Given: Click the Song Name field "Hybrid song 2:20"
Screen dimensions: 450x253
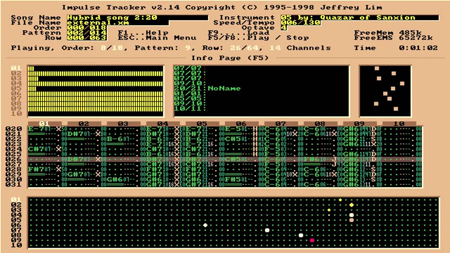Looking at the screenshot, I should click(137, 18).
